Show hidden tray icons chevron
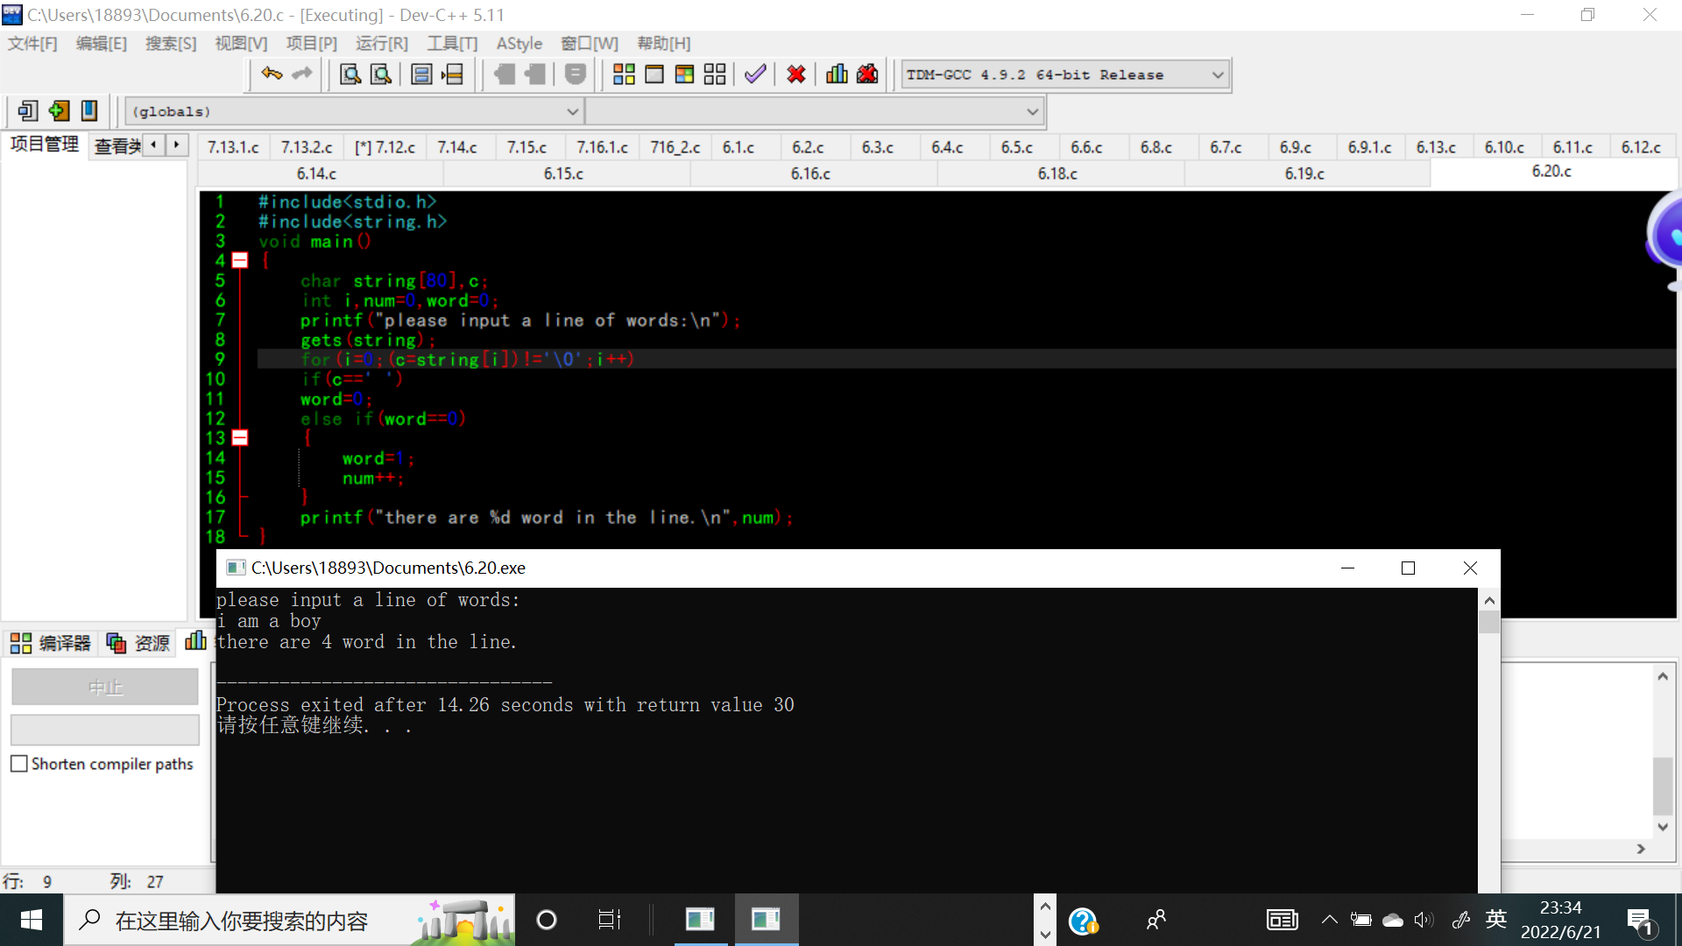 [x=1329, y=920]
